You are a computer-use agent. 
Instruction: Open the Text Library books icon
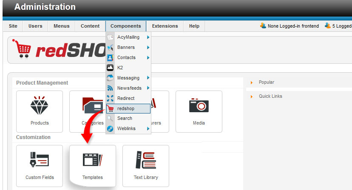tap(146, 160)
